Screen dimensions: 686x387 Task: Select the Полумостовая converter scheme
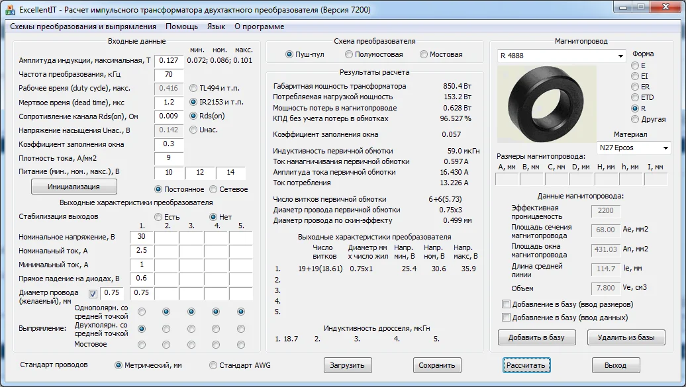click(350, 54)
